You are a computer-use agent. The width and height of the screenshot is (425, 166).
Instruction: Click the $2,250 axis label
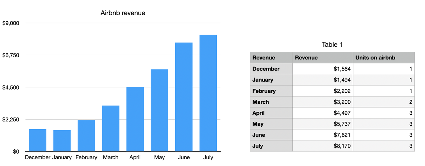(x=11, y=120)
